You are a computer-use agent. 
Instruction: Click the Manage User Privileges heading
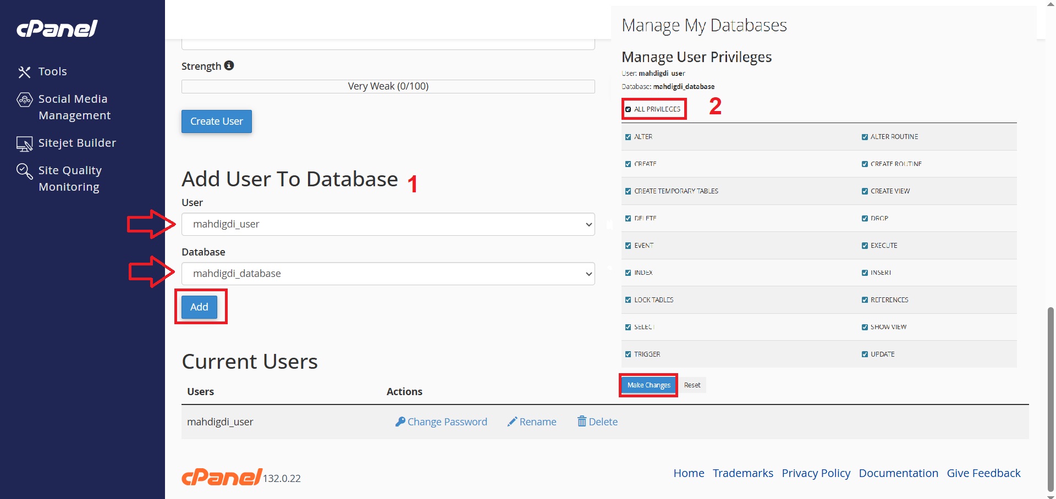pos(696,57)
